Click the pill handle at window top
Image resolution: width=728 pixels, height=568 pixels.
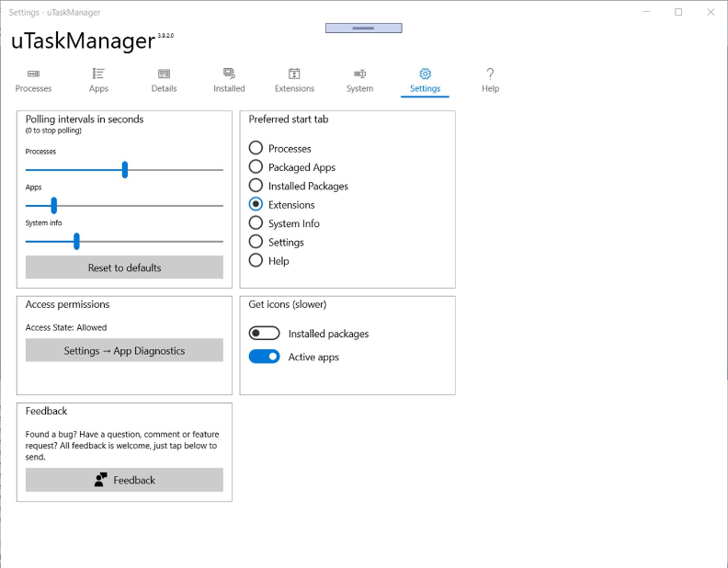click(x=363, y=28)
